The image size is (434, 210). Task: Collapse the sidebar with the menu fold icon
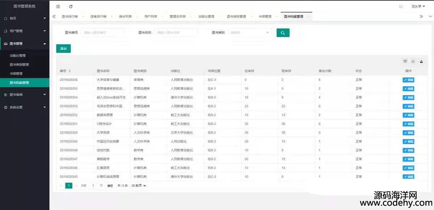coord(58,6)
